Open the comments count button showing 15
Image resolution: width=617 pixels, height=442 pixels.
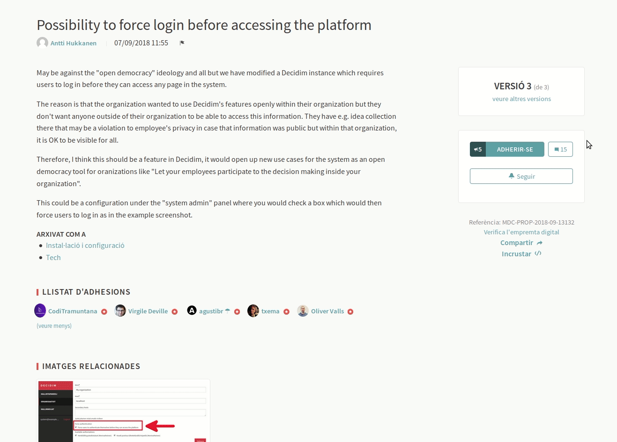(560, 149)
